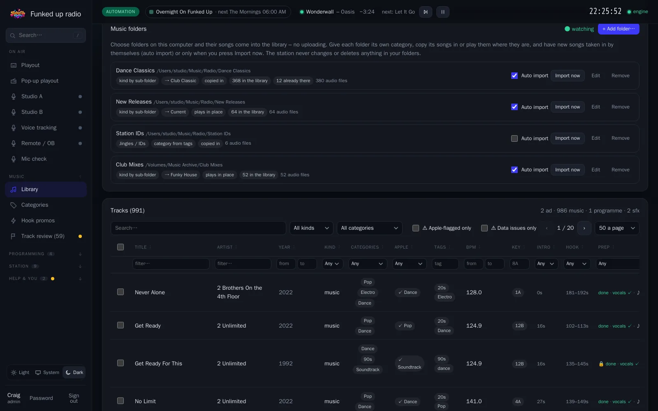658x411 pixels.
Task: Go to Studio A
Action: (46, 97)
